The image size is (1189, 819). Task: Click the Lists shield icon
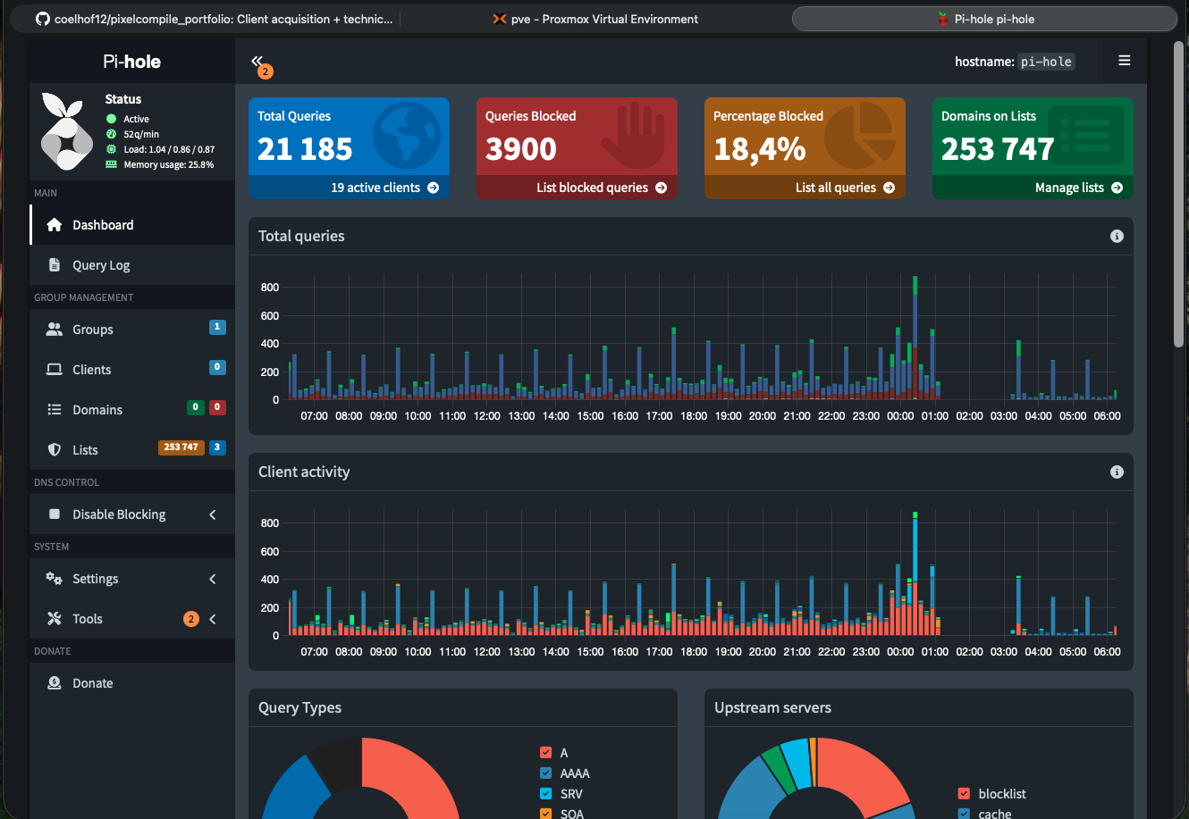[55, 450]
